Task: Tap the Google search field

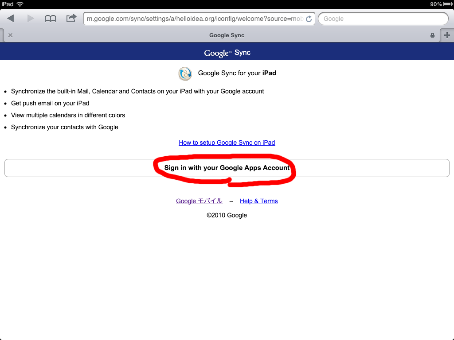Action: pyautogui.click(x=383, y=19)
